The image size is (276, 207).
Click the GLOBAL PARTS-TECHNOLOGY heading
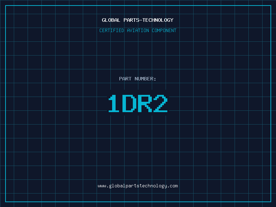tap(138, 20)
